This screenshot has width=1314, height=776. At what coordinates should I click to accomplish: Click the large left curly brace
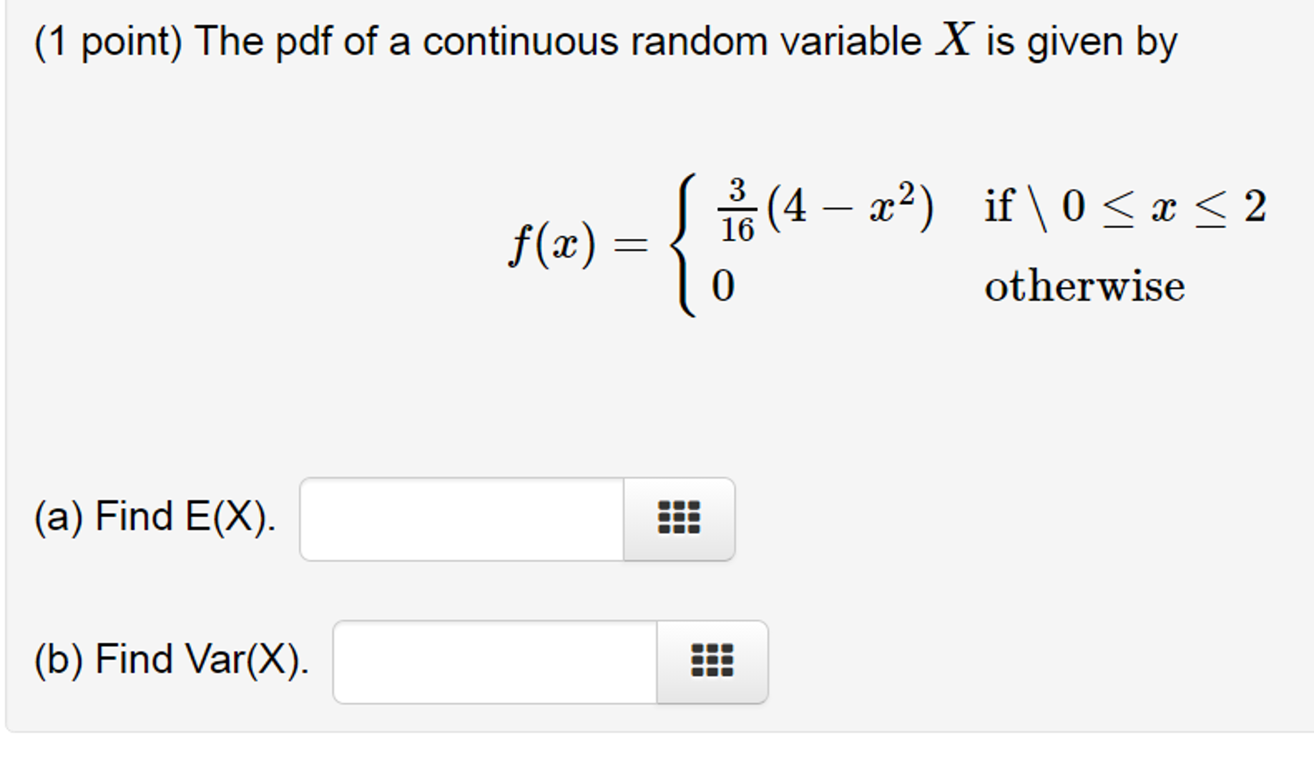point(683,245)
